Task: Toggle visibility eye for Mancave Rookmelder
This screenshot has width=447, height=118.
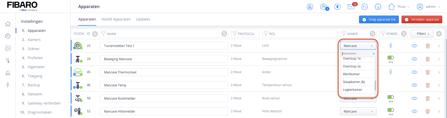Action: tap(414, 99)
